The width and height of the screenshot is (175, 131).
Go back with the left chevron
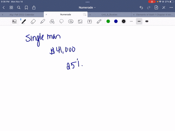[4, 8]
